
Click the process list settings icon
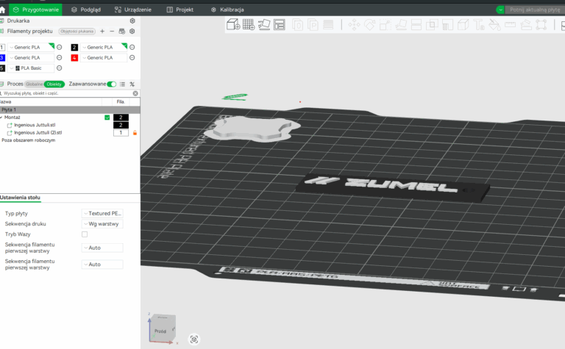[x=123, y=84]
